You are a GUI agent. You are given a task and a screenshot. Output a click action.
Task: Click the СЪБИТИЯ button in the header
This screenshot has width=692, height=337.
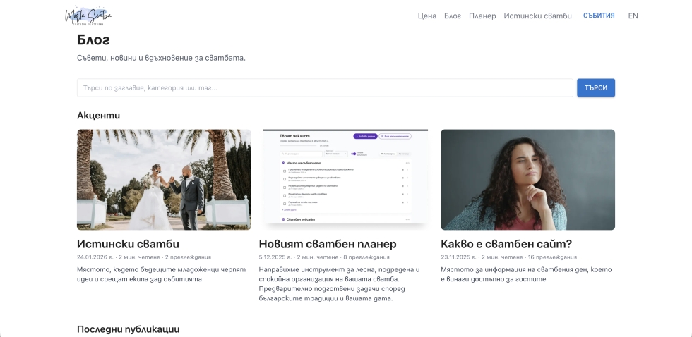[599, 16]
